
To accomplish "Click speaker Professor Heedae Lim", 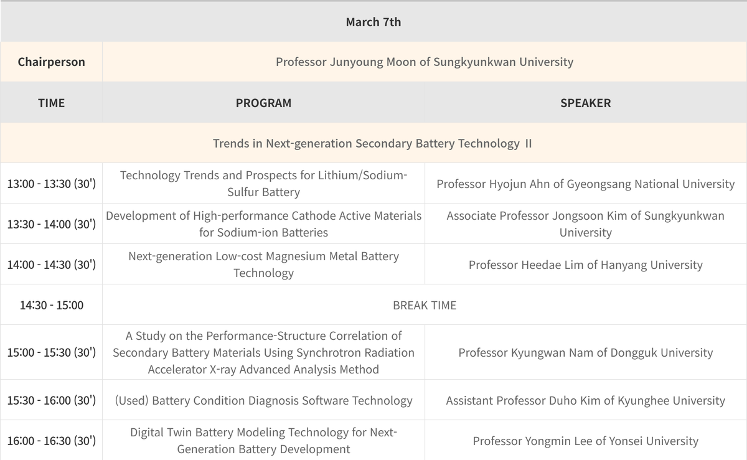I will [585, 265].
